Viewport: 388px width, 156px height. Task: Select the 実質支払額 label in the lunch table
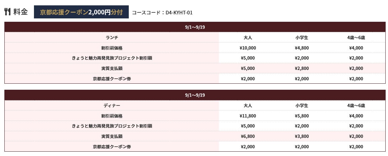pyautogui.click(x=112, y=68)
